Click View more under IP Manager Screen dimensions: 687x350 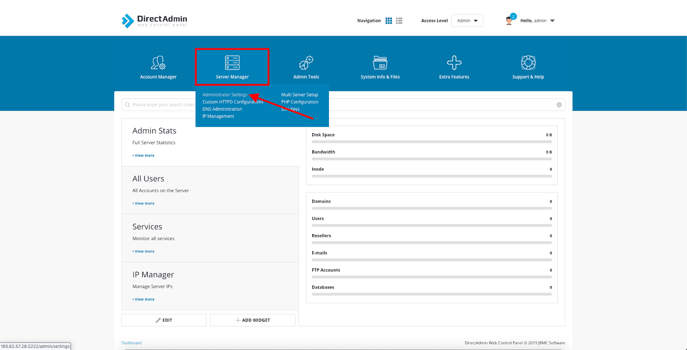click(144, 299)
